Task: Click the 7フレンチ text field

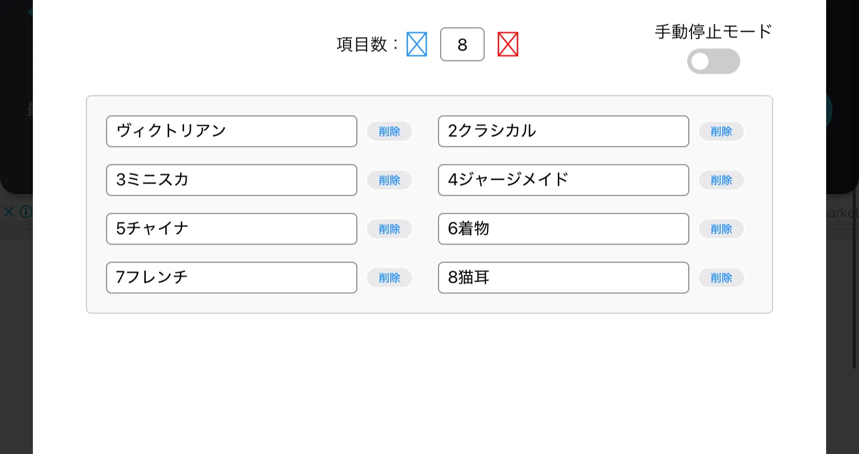Action: point(232,278)
